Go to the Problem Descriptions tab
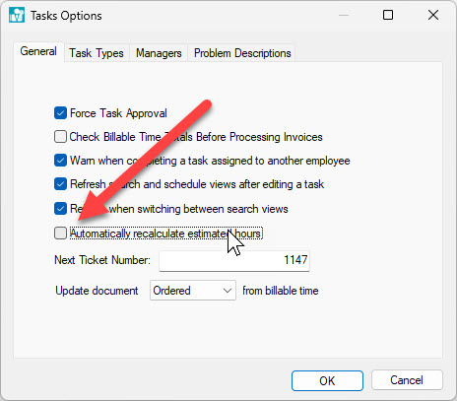This screenshot has width=457, height=401. pyautogui.click(x=242, y=53)
